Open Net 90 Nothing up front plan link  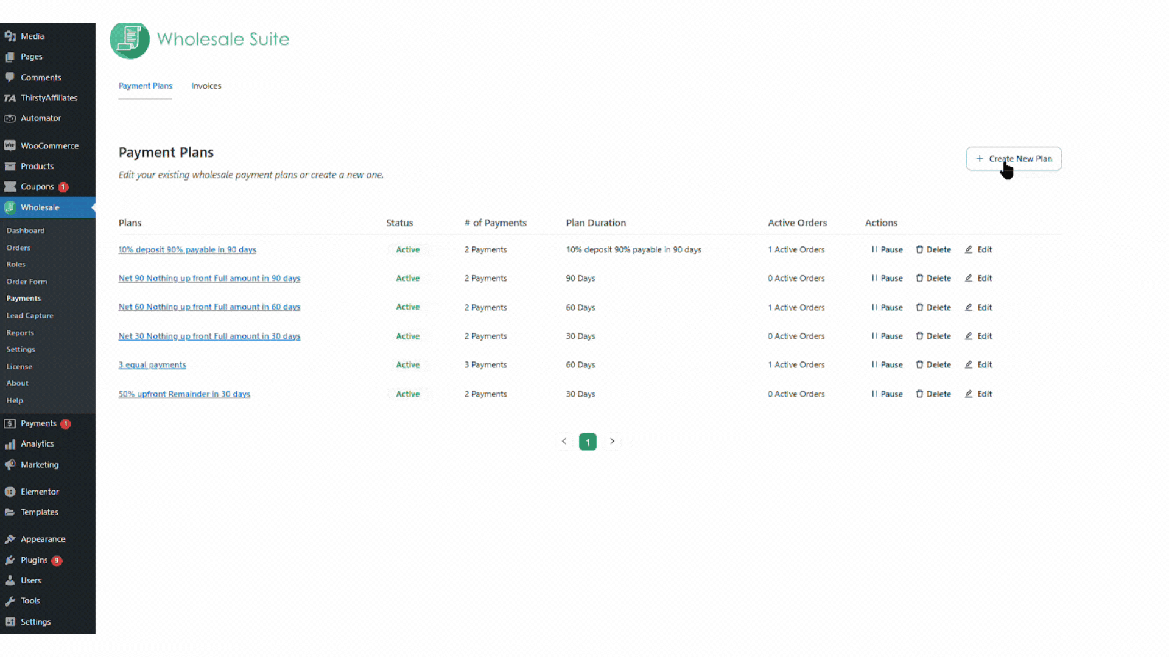(209, 278)
